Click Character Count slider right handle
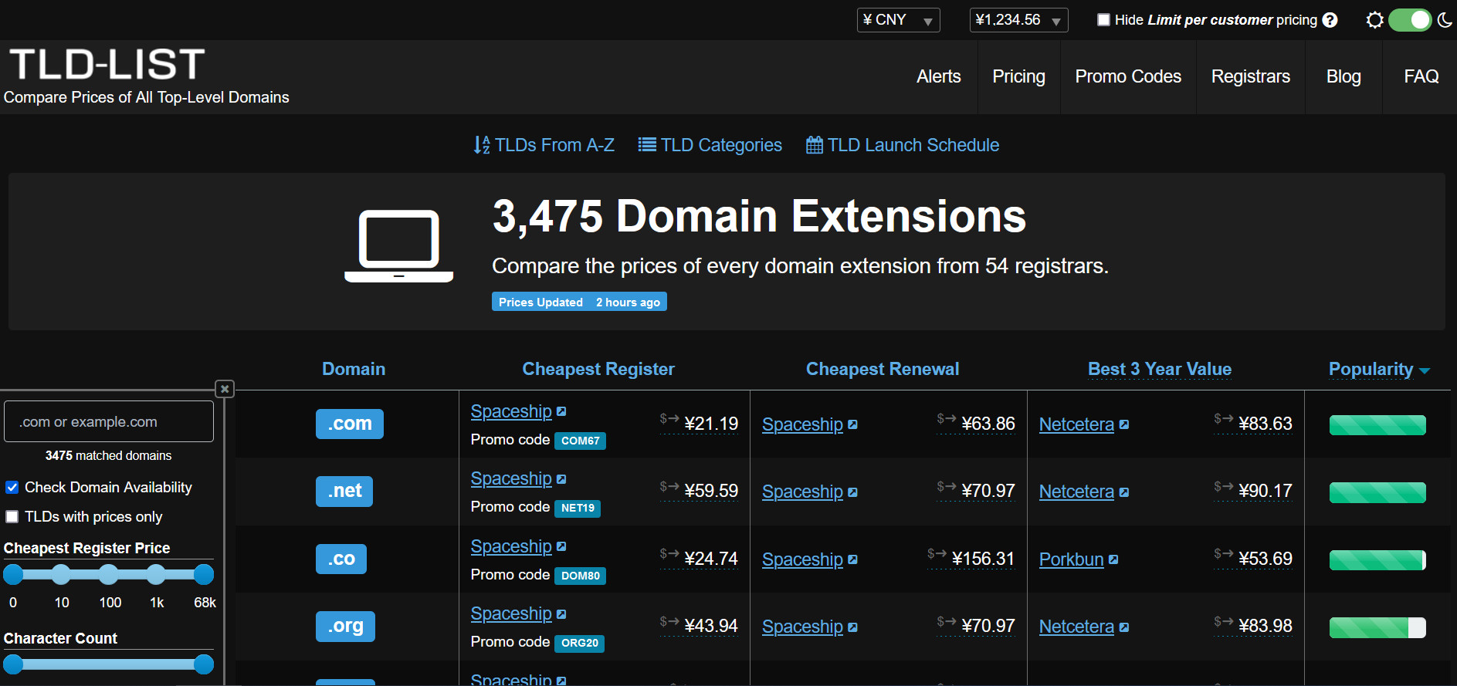Image resolution: width=1457 pixels, height=686 pixels. point(204,664)
